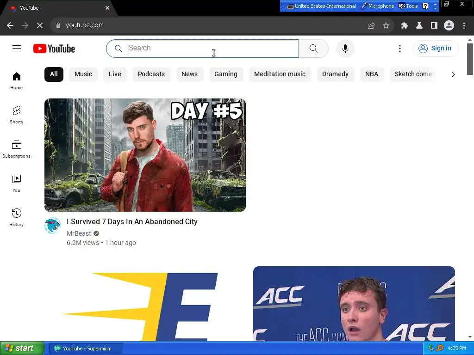The width and height of the screenshot is (474, 355).
Task: Bookmark this page with star icon
Action: coord(386,26)
